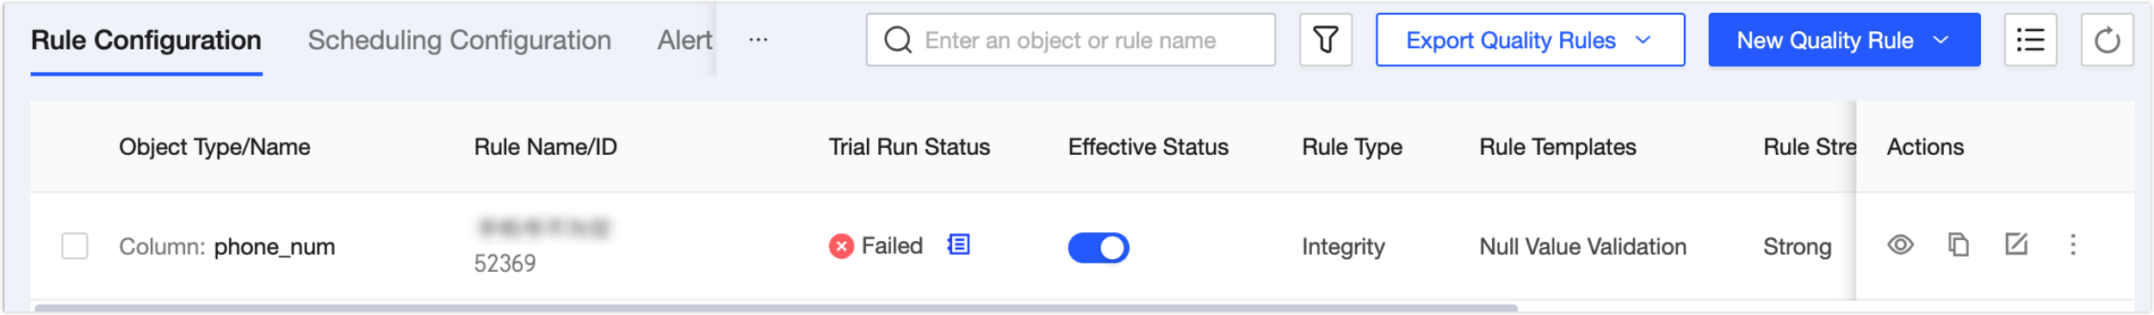Edit the phone_num rule via the pencil icon
This screenshot has width=2154, height=315.
2015,245
